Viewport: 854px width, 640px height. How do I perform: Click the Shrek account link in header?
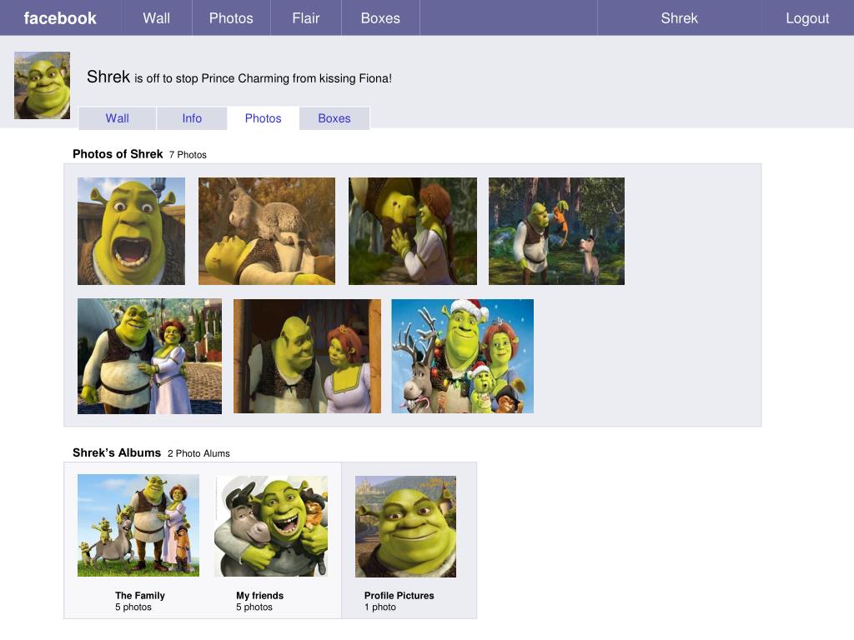tap(679, 18)
